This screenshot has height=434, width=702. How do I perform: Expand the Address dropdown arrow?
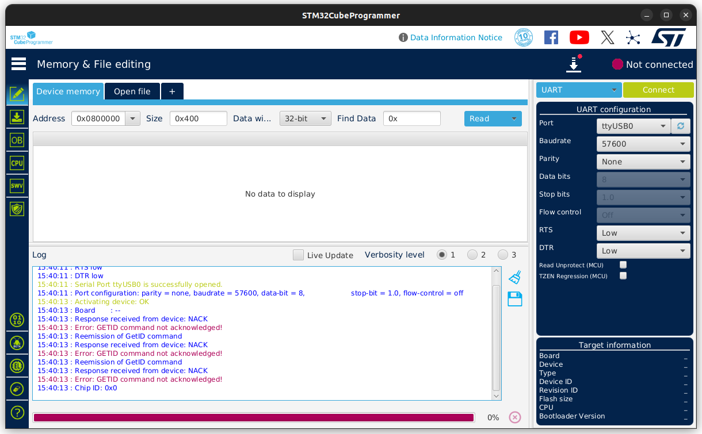click(133, 118)
